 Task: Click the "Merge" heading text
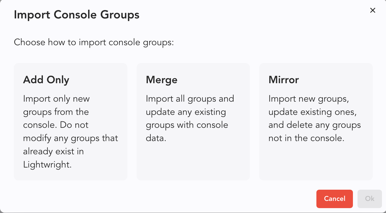coord(161,80)
